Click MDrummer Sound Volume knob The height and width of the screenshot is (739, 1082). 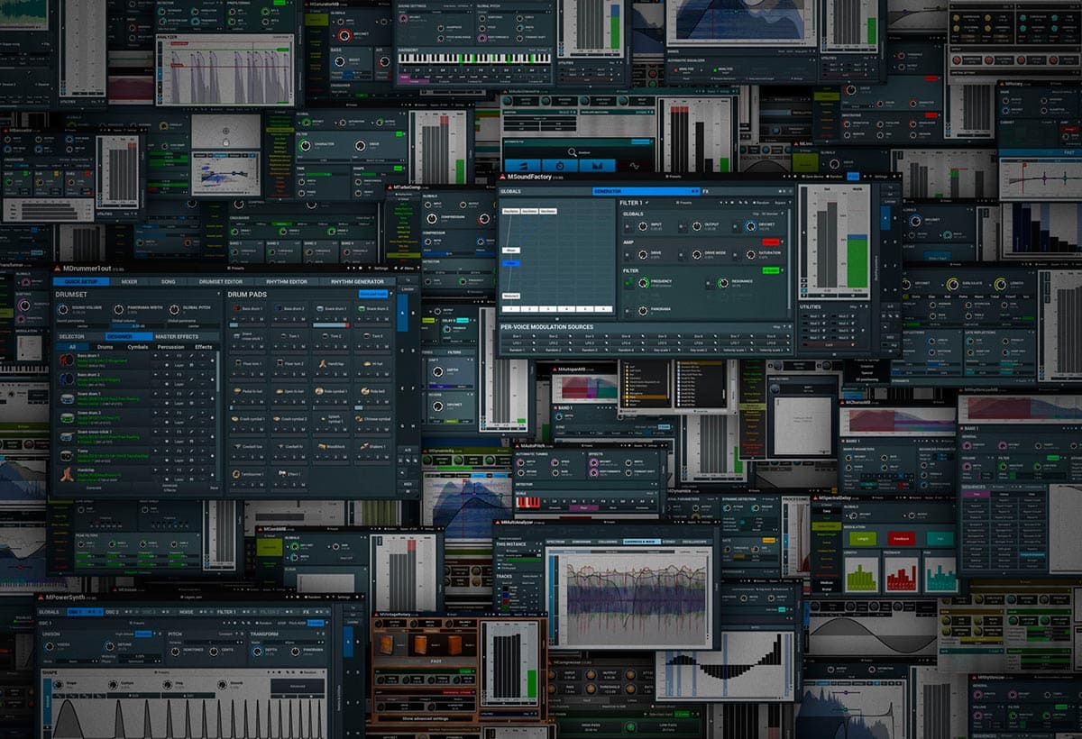point(62,309)
